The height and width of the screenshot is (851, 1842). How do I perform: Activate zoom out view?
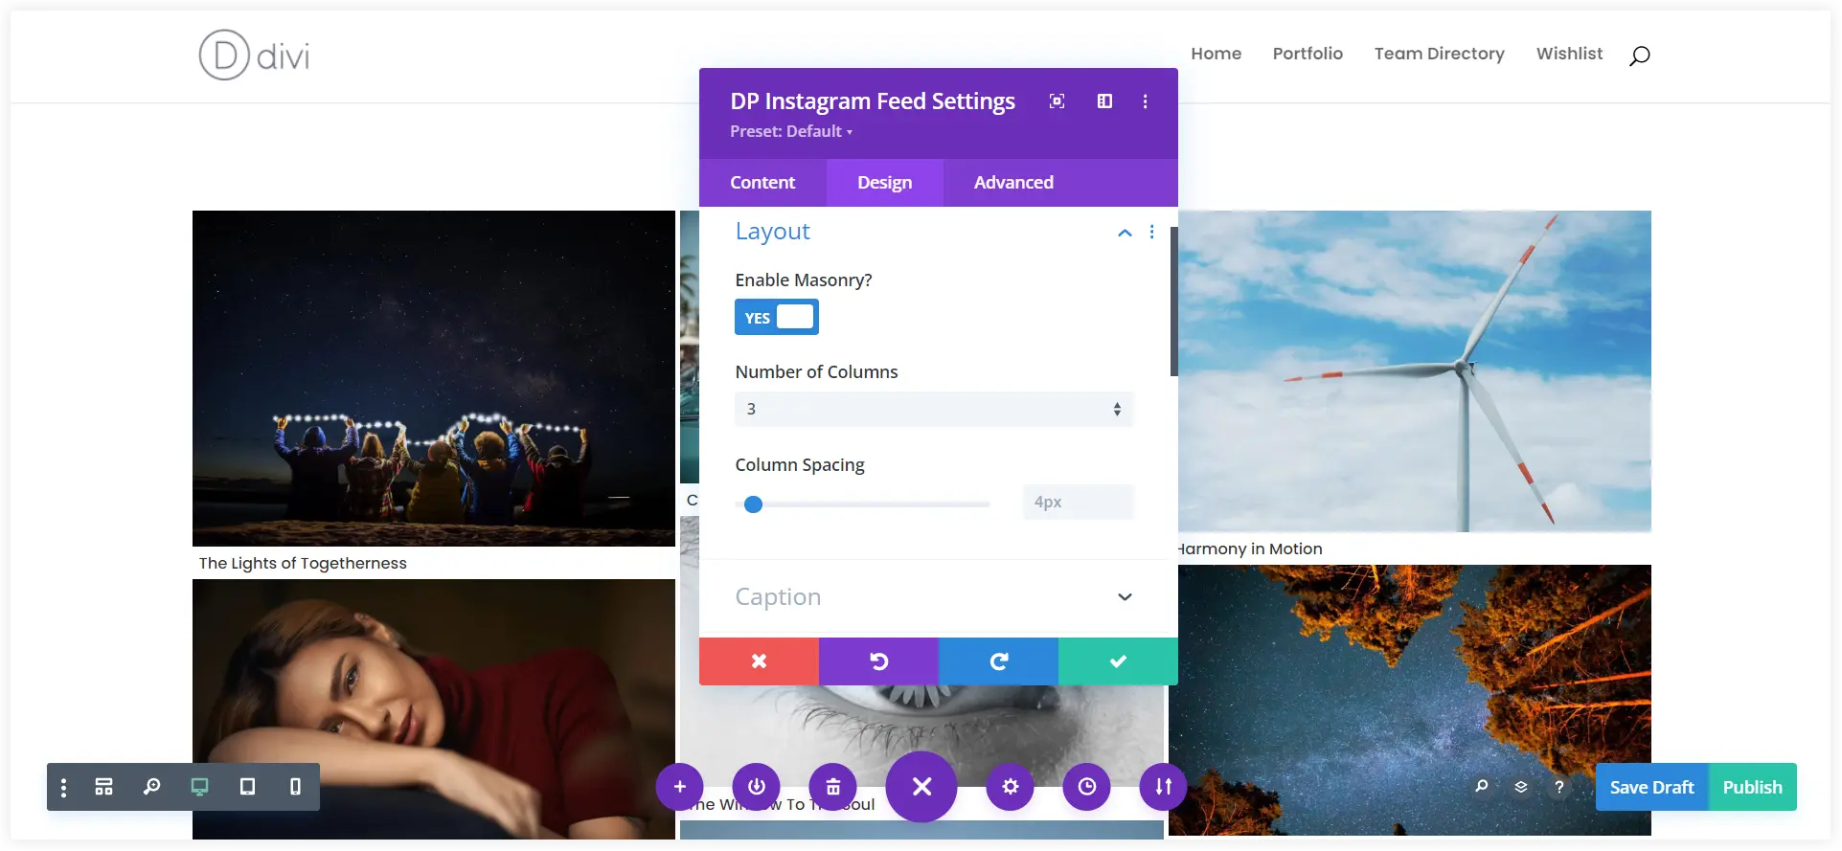[x=151, y=787]
